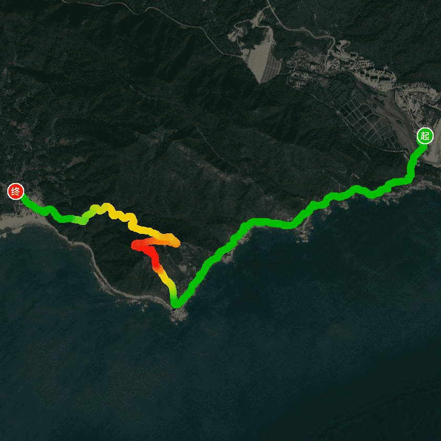
Task: Click the red 终 end marker
Action: [15, 191]
